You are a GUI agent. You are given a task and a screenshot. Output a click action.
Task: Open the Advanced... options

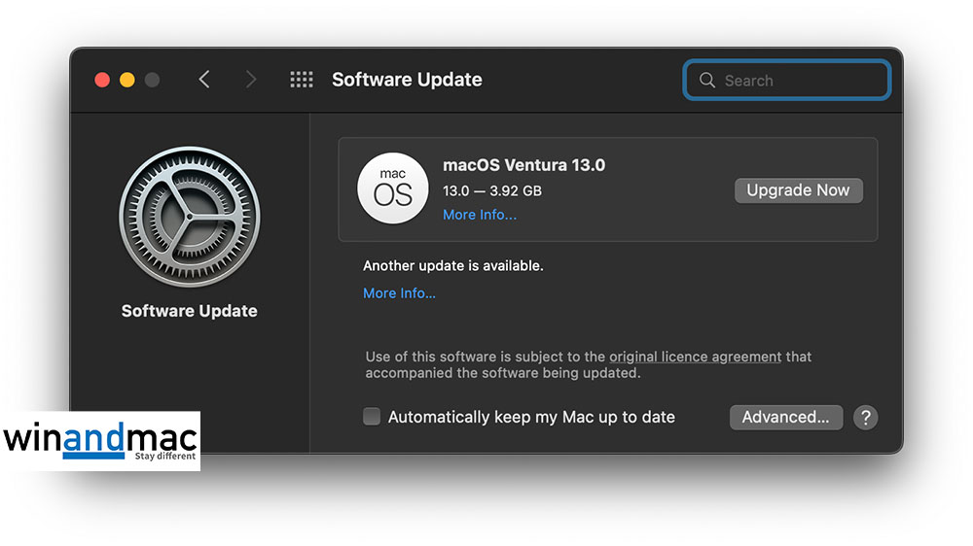tap(785, 417)
